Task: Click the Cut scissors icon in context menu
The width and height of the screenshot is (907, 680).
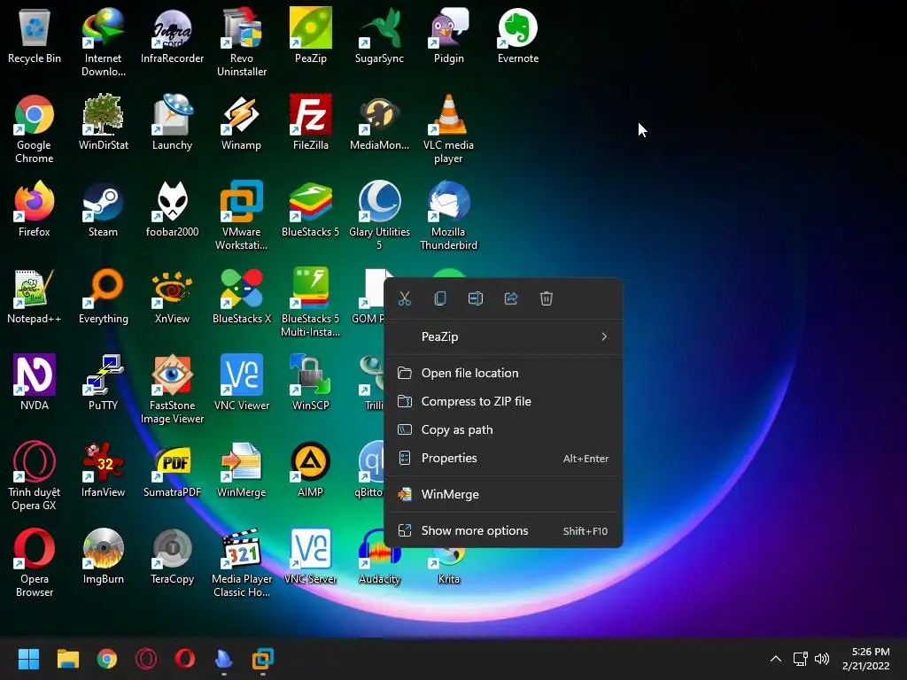Action: pyautogui.click(x=404, y=298)
